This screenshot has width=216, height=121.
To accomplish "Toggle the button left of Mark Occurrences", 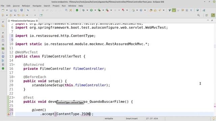I will 170,10.
